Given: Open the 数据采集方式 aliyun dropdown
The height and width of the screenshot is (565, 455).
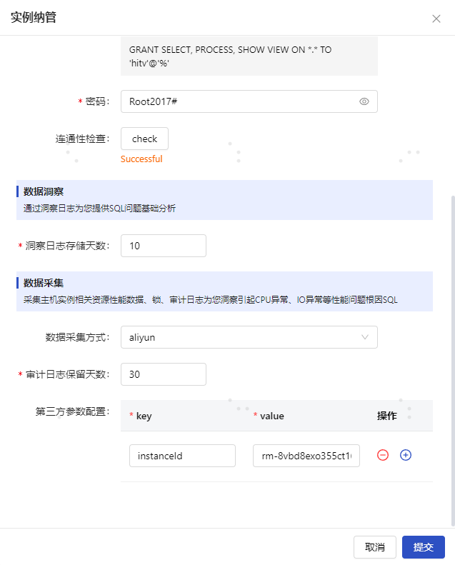Looking at the screenshot, I should (x=249, y=337).
